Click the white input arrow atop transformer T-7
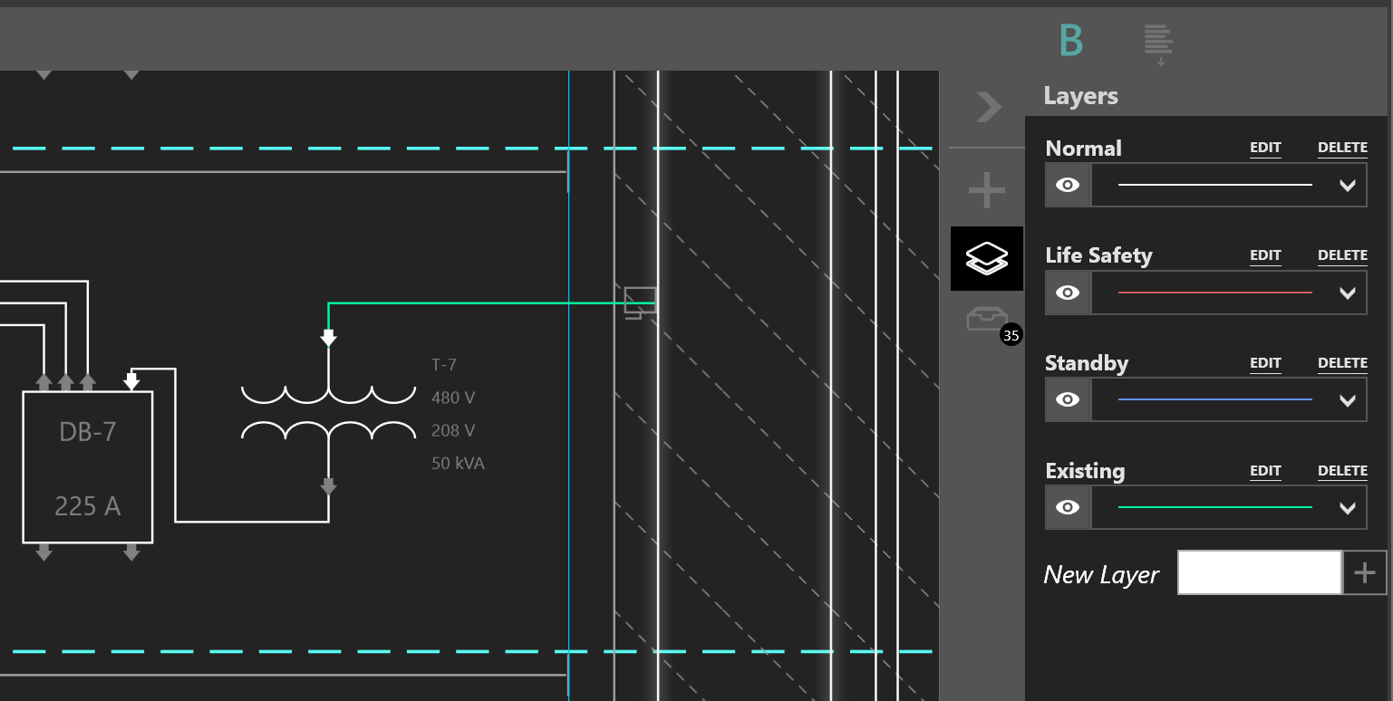The width and height of the screenshot is (1393, 701). pos(329,338)
